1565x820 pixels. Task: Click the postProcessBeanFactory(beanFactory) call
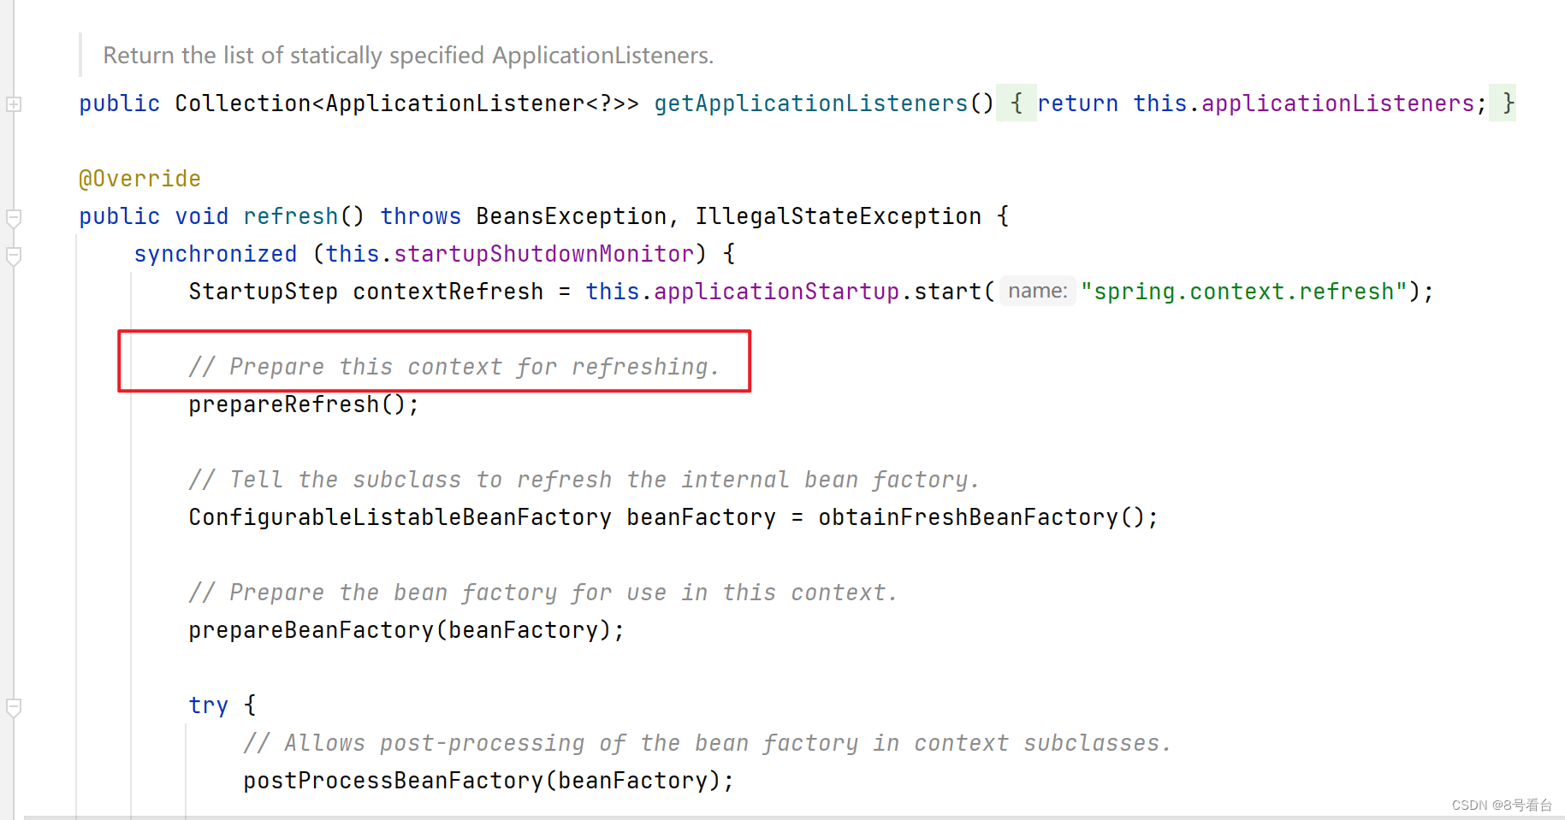[489, 781]
